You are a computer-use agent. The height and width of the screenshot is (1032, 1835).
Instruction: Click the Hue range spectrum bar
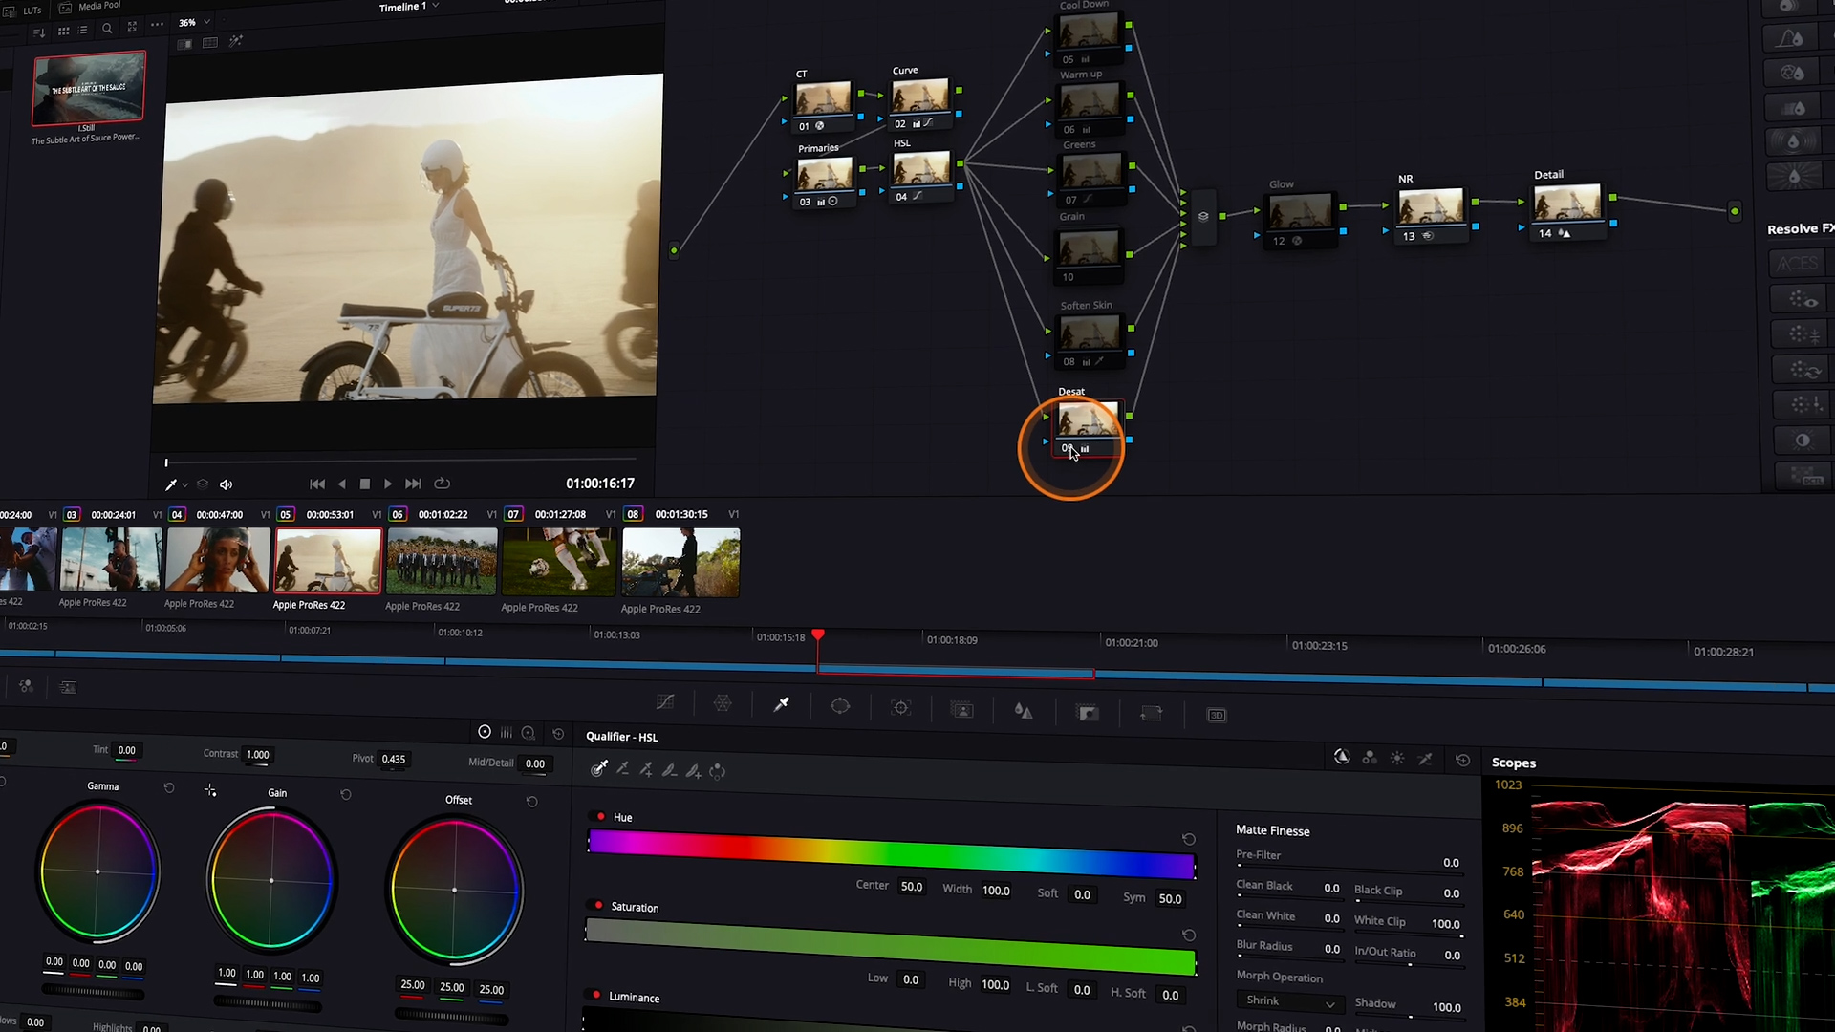[x=892, y=853]
